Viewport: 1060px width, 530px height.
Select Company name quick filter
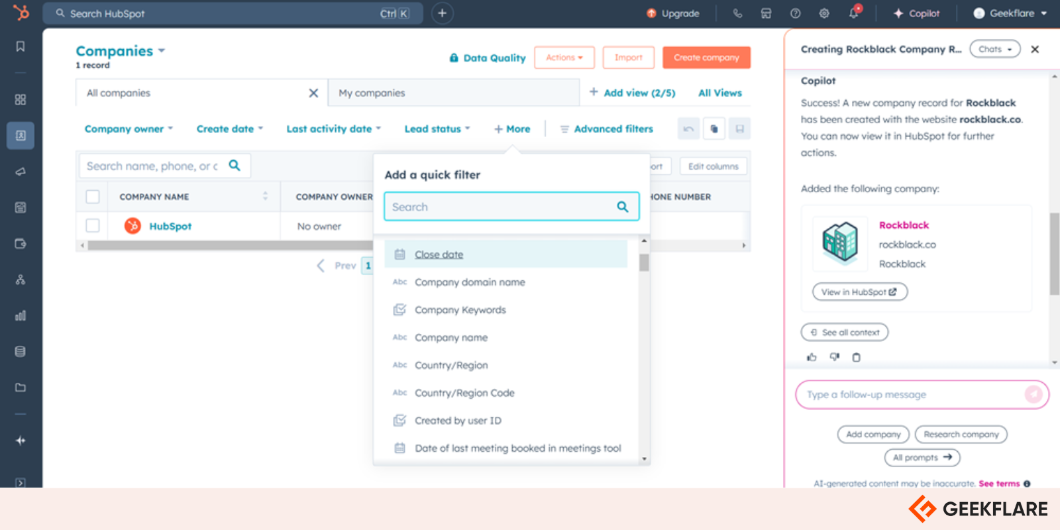point(506,338)
